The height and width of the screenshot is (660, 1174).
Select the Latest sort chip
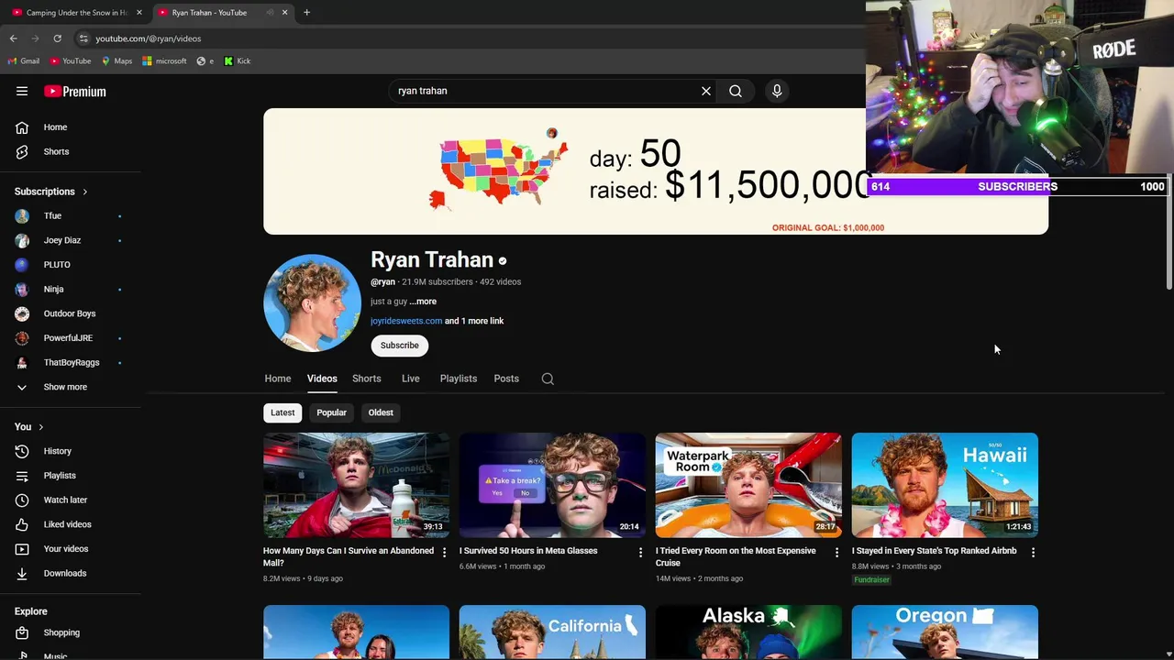(282, 412)
